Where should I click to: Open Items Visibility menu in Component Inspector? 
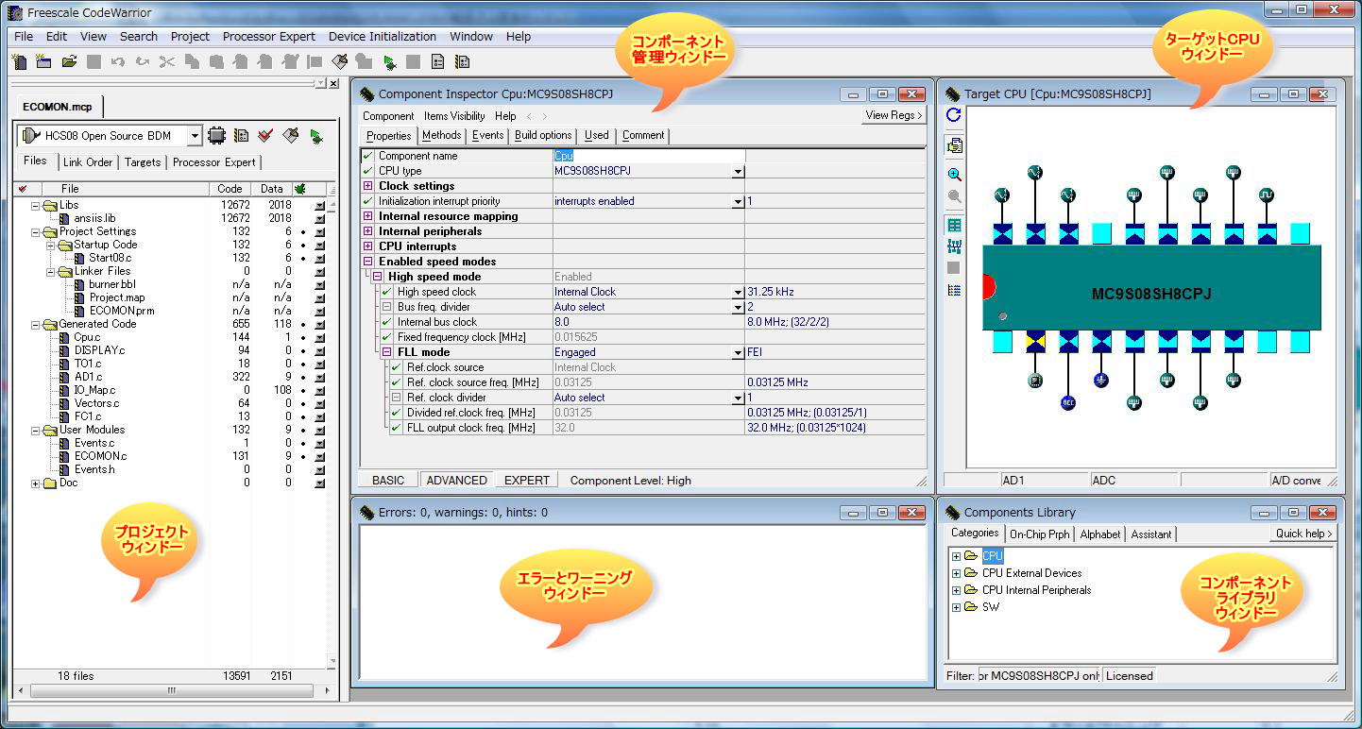454,116
